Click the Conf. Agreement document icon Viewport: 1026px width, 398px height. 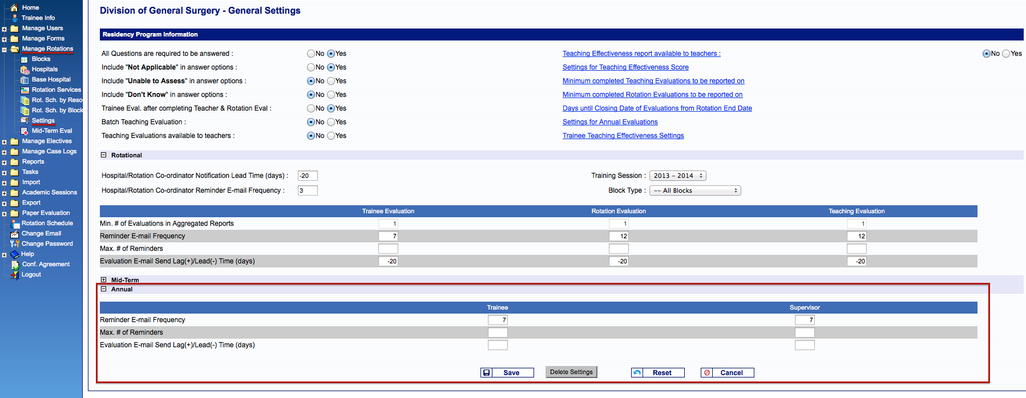click(15, 265)
